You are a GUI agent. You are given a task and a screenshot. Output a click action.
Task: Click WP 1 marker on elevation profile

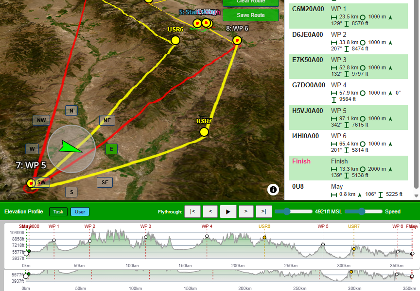tap(54, 241)
